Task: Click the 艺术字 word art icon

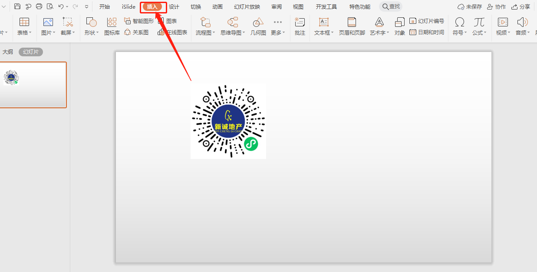Action: point(379,22)
